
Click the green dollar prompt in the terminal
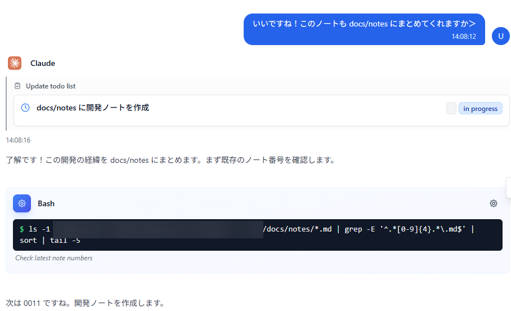point(22,229)
